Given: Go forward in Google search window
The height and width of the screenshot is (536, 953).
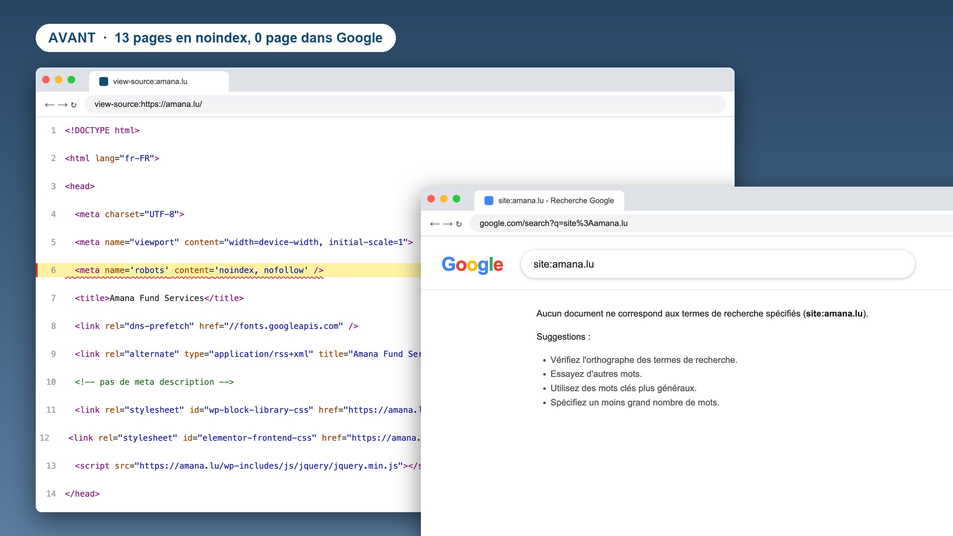Looking at the screenshot, I should coord(448,224).
